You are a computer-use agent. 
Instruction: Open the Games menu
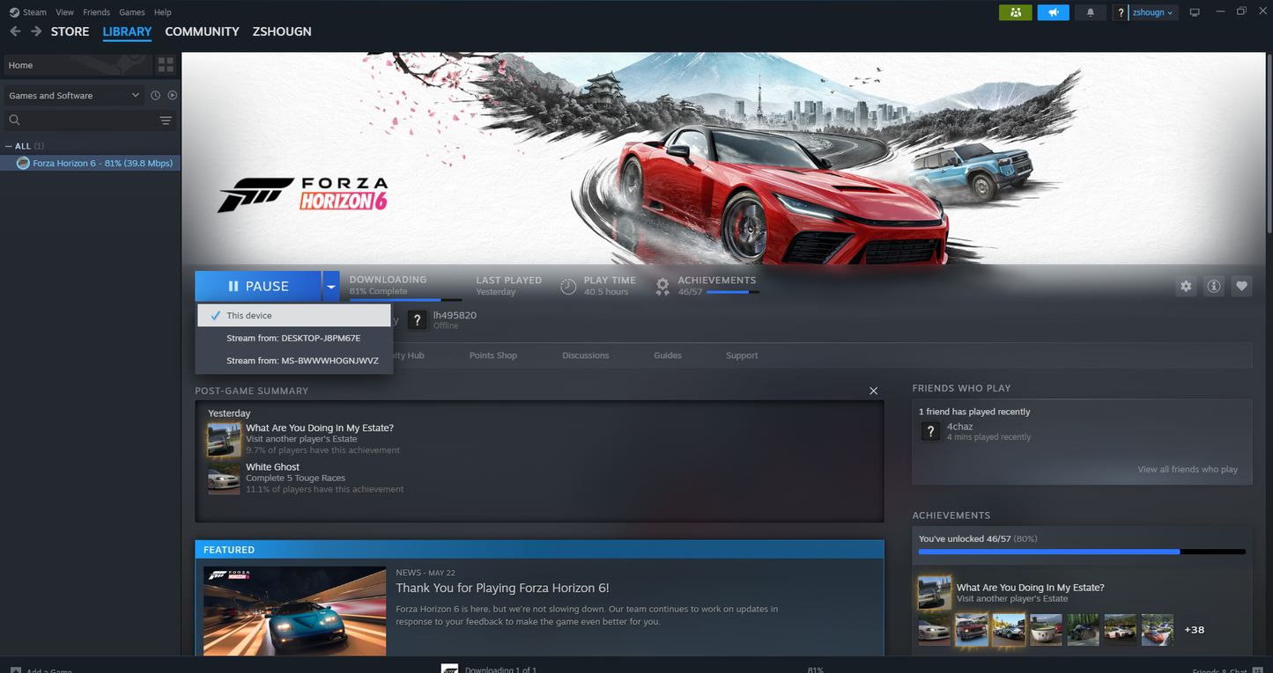132,12
